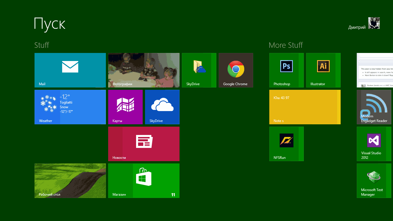Select the More Stuff group heading

coord(286,45)
